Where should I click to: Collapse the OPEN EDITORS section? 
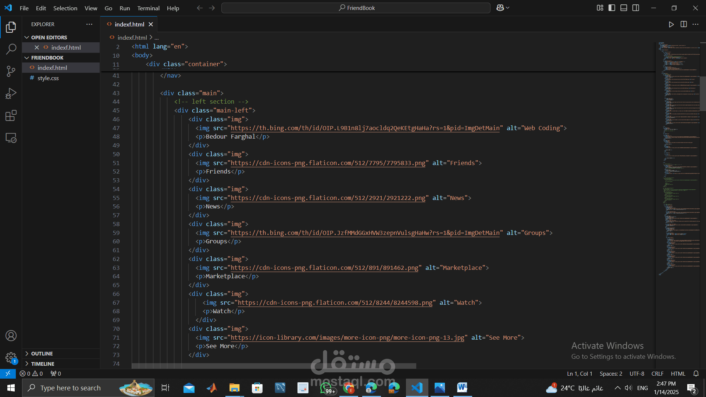(49, 37)
